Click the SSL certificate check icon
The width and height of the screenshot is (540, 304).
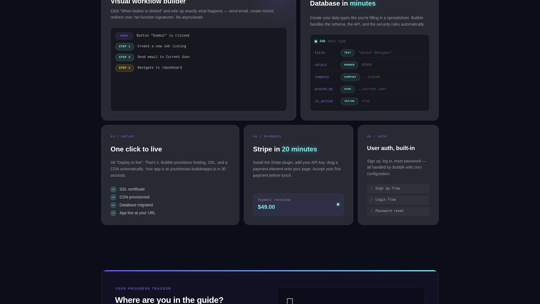tap(113, 189)
